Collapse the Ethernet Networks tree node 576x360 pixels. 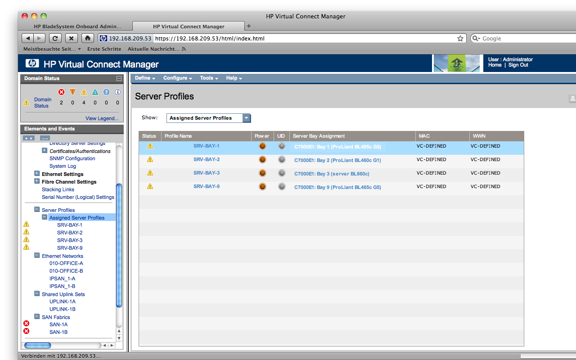(37, 256)
